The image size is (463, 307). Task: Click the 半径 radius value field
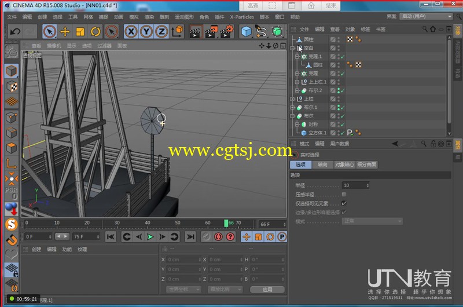(x=355, y=185)
